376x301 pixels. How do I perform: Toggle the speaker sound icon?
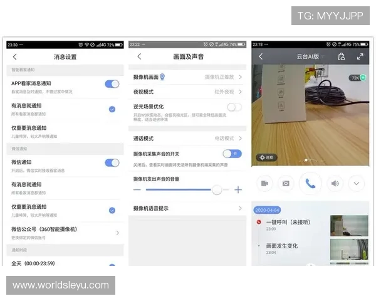(x=335, y=184)
